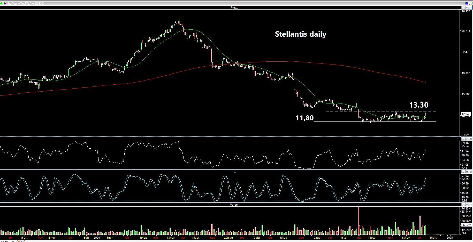Click the 2025 date label on time axis
The image size is (473, 242).
(x=450, y=238)
